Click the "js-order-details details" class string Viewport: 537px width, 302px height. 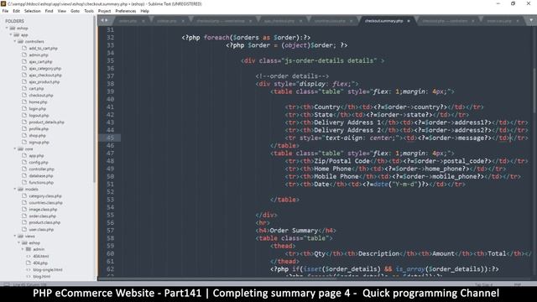pyautogui.click(x=329, y=60)
